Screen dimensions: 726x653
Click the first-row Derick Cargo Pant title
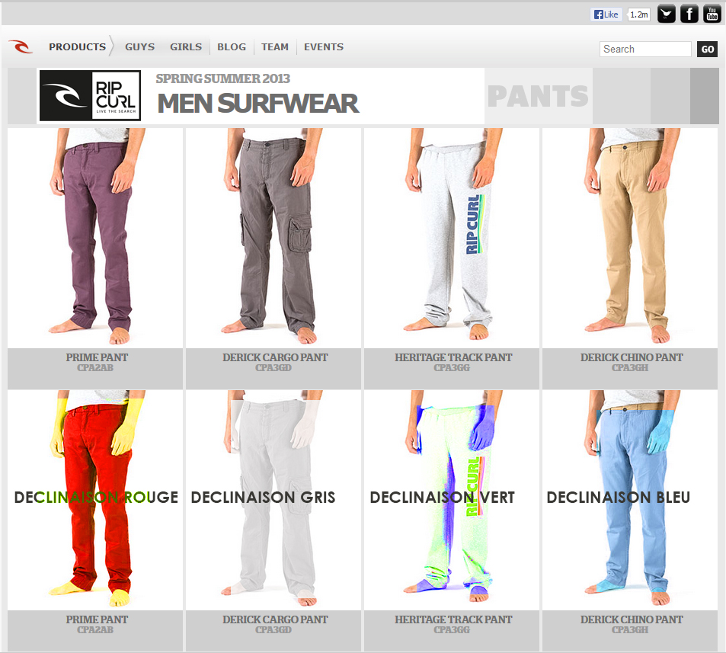(275, 357)
